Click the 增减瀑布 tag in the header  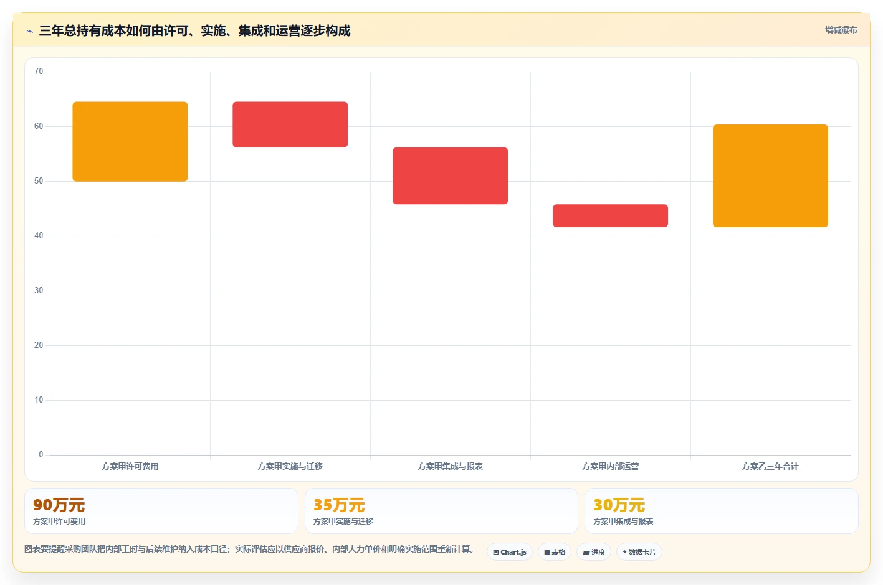tap(841, 30)
